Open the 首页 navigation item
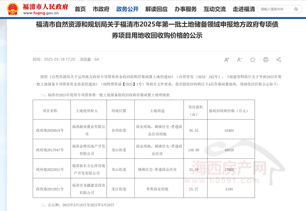The image size is (306, 211). pyautogui.click(x=80, y=9)
